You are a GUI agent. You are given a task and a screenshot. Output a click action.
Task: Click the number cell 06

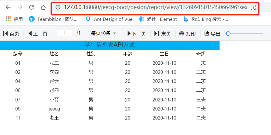coord(18,90)
